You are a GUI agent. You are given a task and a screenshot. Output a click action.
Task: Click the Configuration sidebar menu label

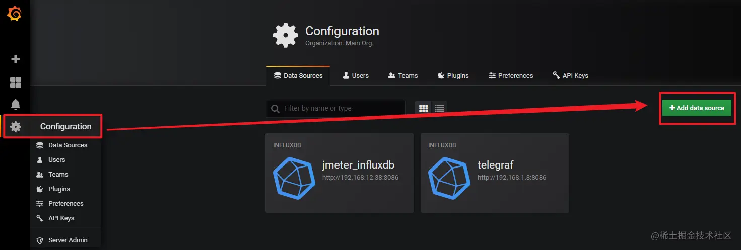click(x=66, y=126)
